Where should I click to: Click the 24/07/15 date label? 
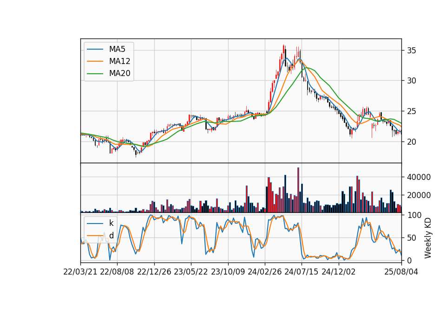point(302,272)
